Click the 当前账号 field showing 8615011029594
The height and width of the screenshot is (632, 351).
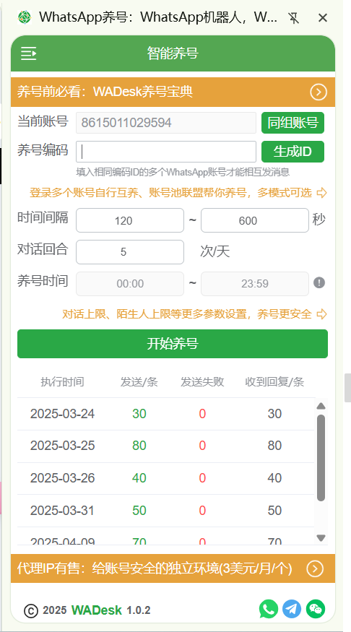click(166, 123)
